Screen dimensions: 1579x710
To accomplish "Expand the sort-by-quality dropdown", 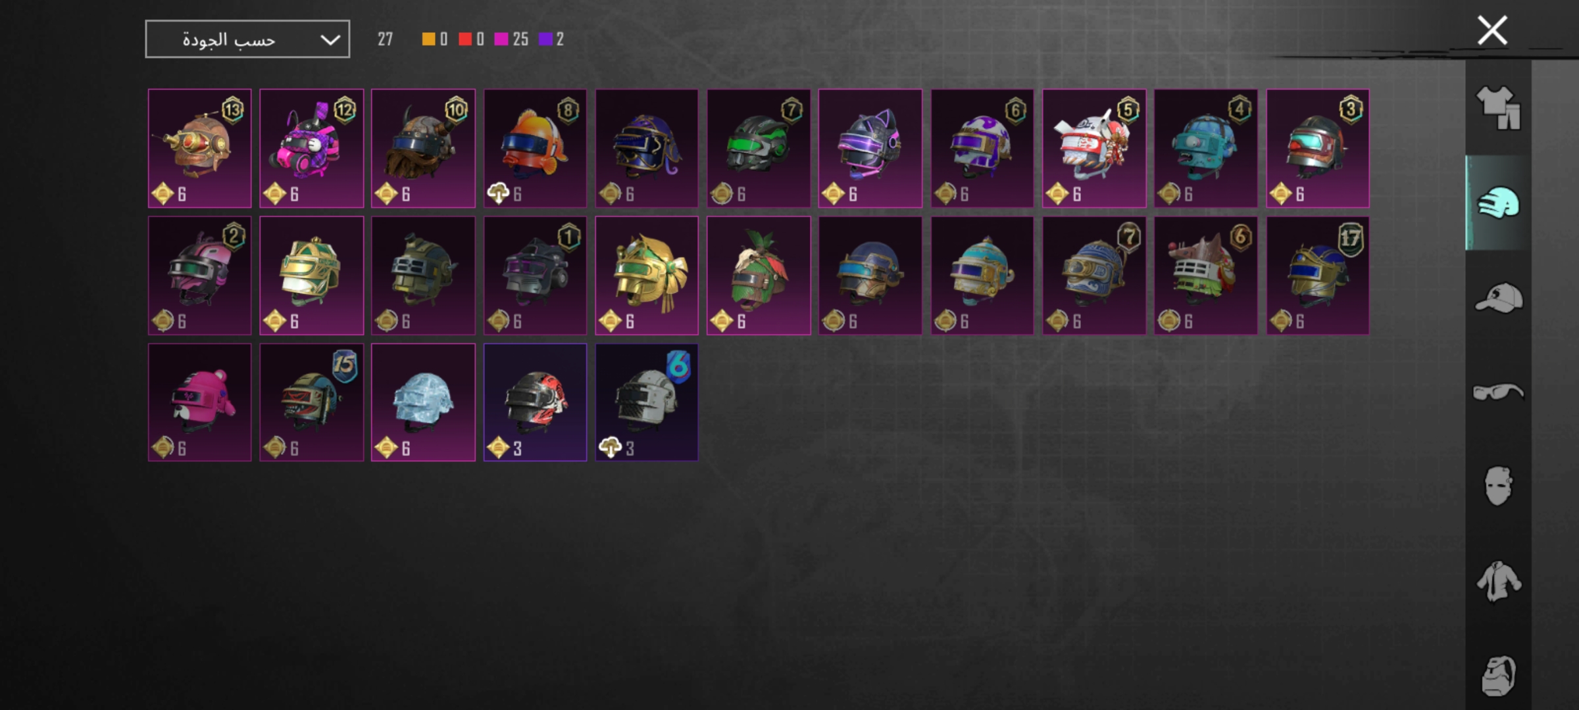I will click(247, 39).
